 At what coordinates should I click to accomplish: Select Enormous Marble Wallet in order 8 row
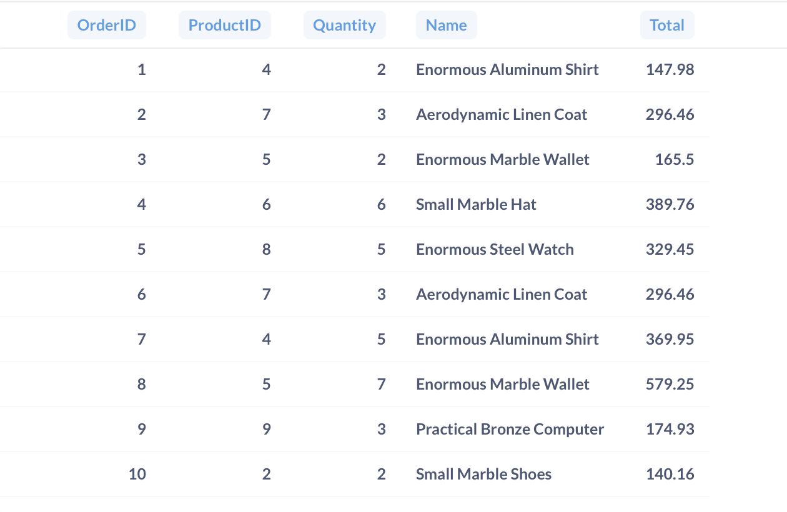pos(503,385)
